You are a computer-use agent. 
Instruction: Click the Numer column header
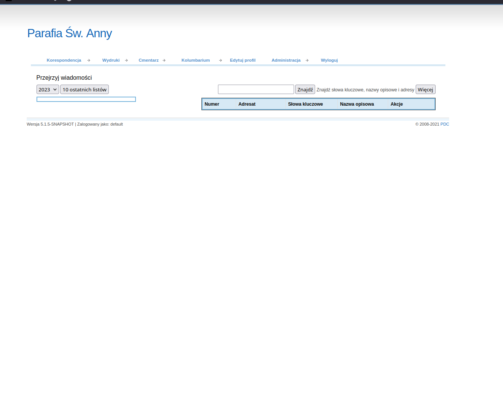coord(212,104)
